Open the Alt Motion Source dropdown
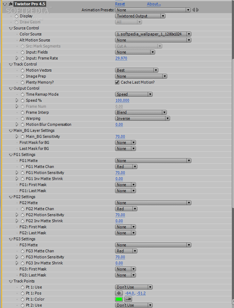The height and width of the screenshot is (308, 234). (153, 40)
